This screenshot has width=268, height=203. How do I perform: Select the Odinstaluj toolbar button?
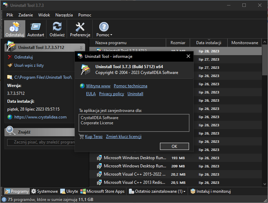click(14, 29)
